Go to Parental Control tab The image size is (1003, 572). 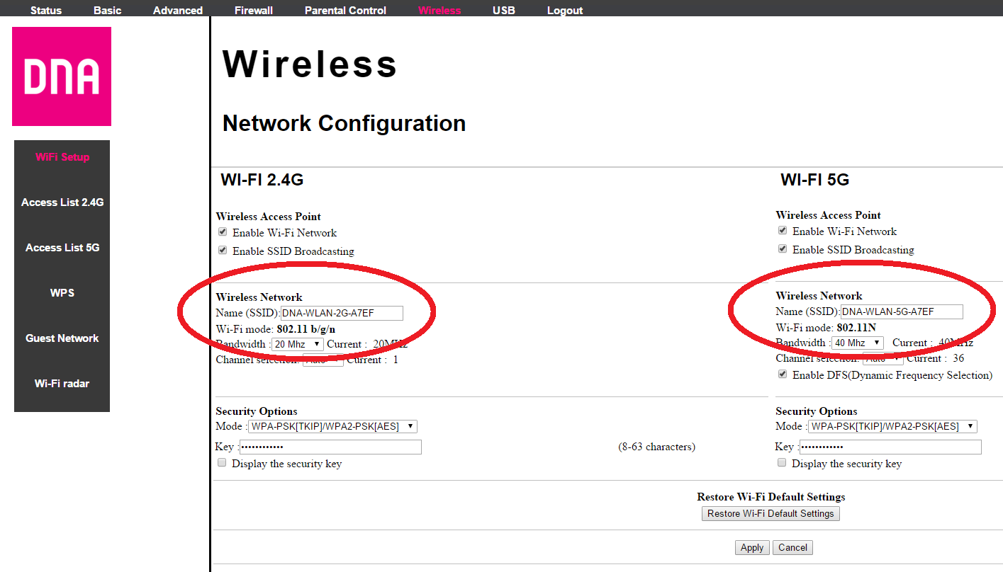345,11
